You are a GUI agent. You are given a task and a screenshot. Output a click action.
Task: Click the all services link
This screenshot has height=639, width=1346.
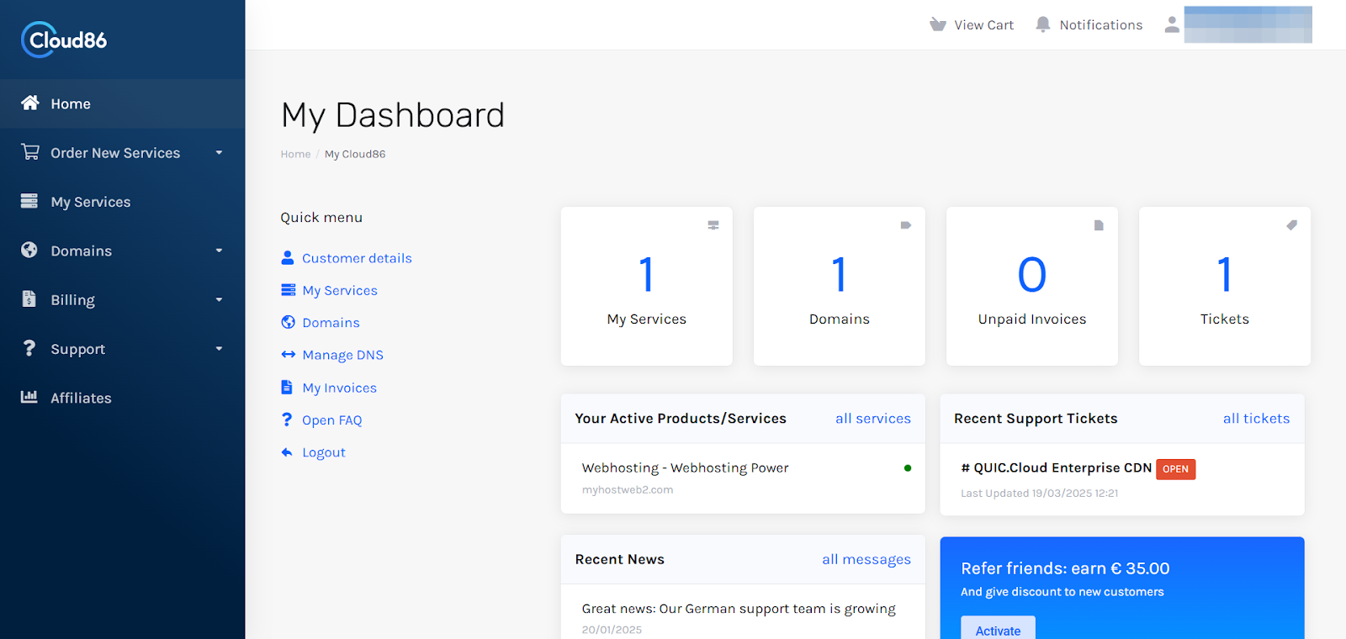[873, 418]
